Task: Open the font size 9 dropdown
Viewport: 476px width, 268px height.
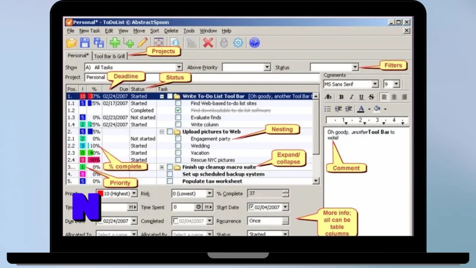Action: (x=396, y=84)
